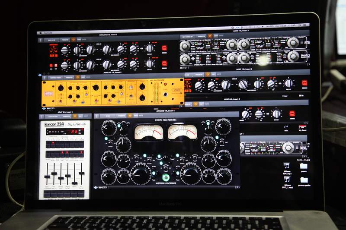Click PASTE in top-left BAX EQ toolbar
Image resolution: width=346 pixels, height=230 pixels.
[84, 40]
